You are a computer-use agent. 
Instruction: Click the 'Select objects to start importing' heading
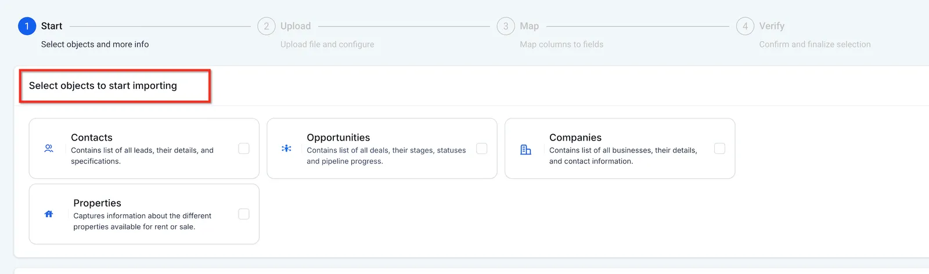pyautogui.click(x=103, y=86)
